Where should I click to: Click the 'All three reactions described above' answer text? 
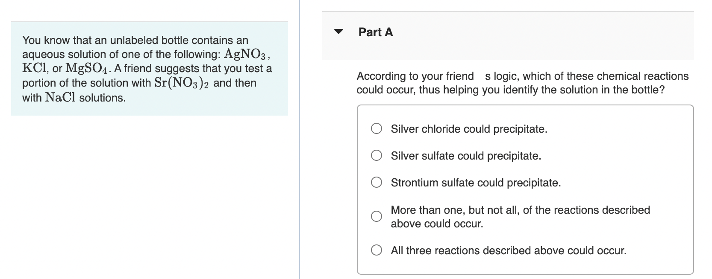point(509,250)
